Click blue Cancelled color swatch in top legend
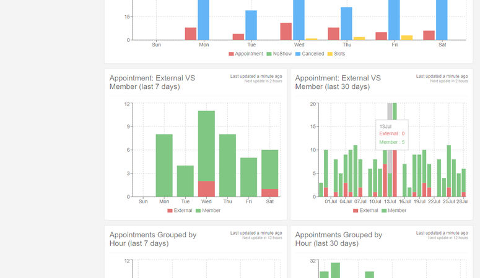Image resolution: width=480 pixels, height=278 pixels. point(298,54)
